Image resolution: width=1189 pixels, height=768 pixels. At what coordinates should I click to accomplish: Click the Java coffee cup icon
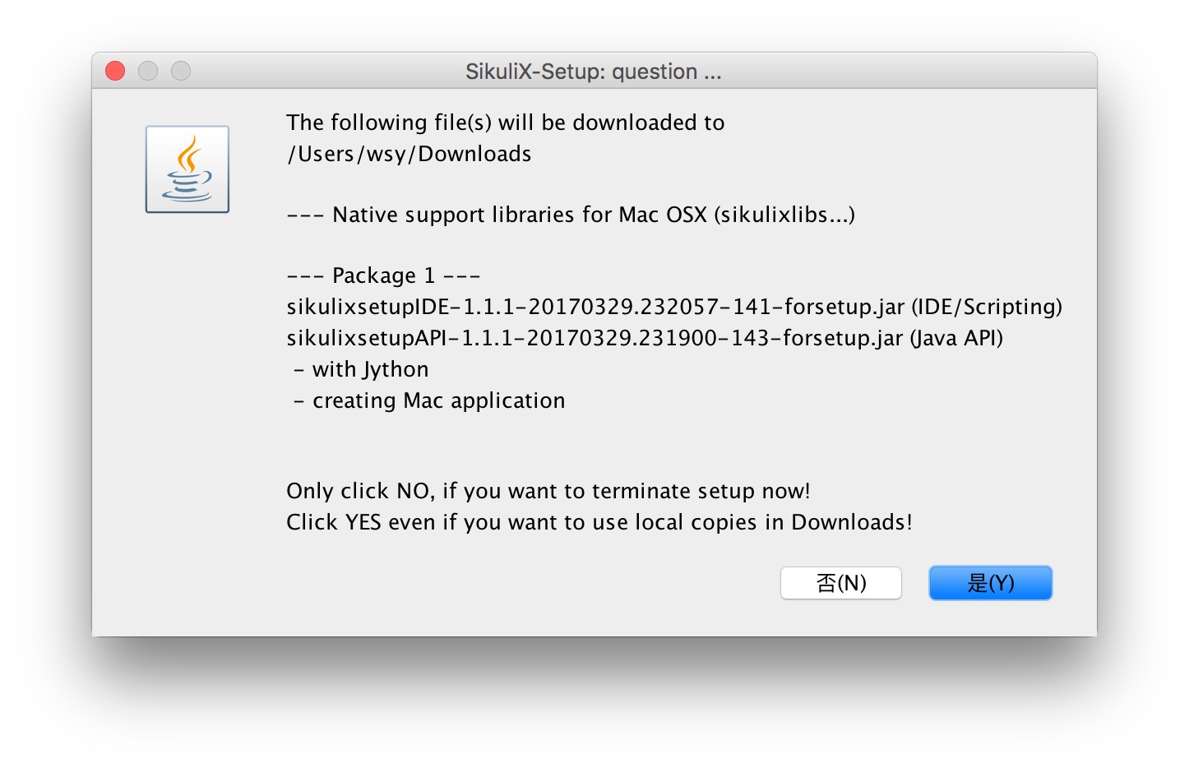187,169
